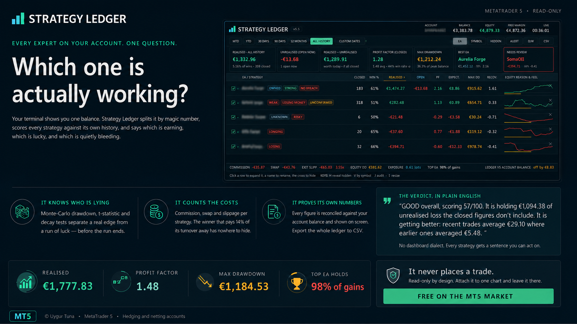577x324 pixels.
Task: Click the UNCONFIRMED tag
Action: coord(321,103)
